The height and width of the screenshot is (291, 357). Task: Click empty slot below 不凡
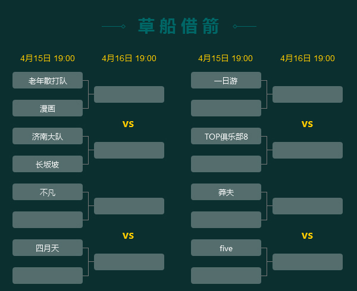pyautogui.click(x=48, y=220)
